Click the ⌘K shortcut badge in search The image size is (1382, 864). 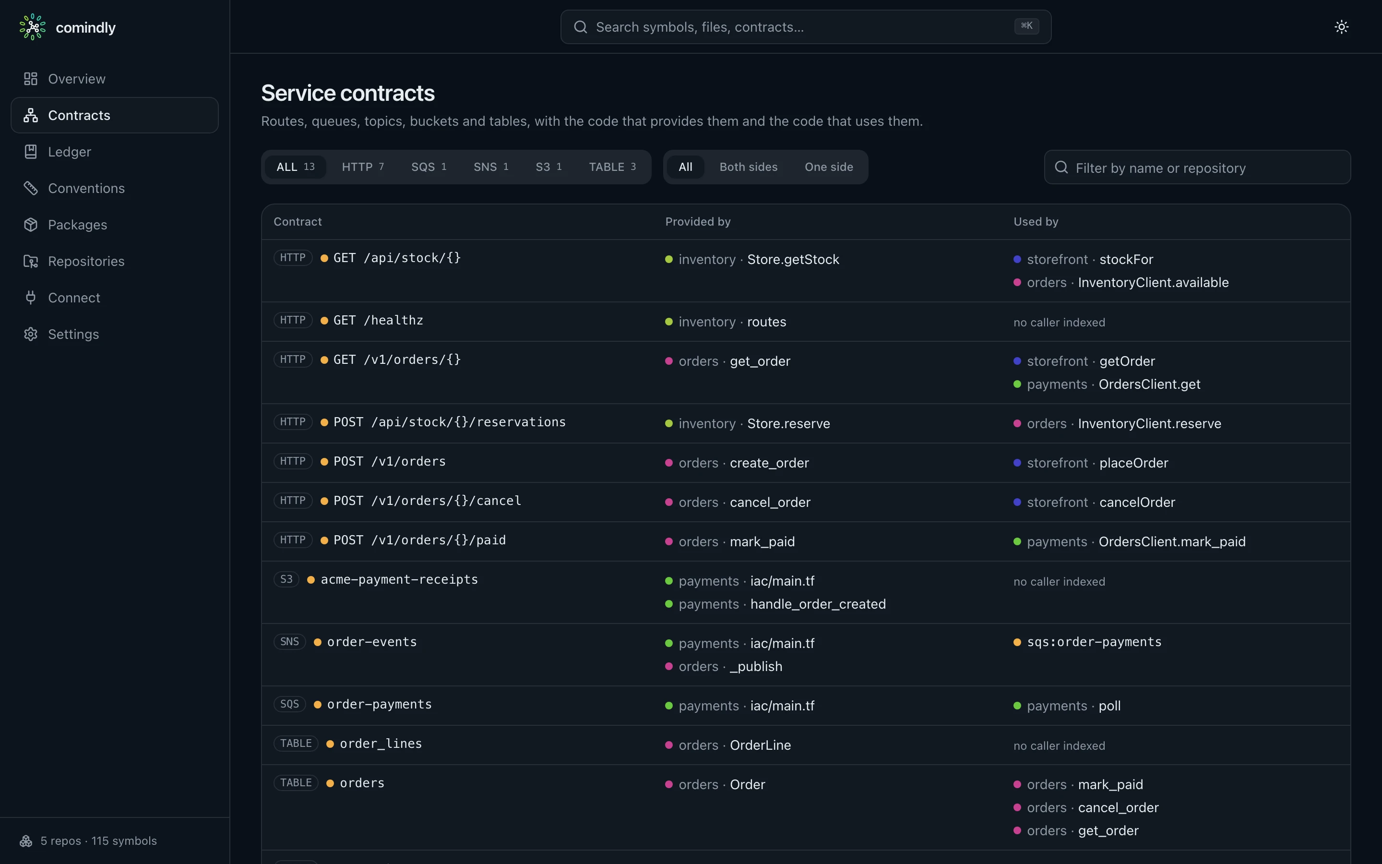pos(1026,26)
